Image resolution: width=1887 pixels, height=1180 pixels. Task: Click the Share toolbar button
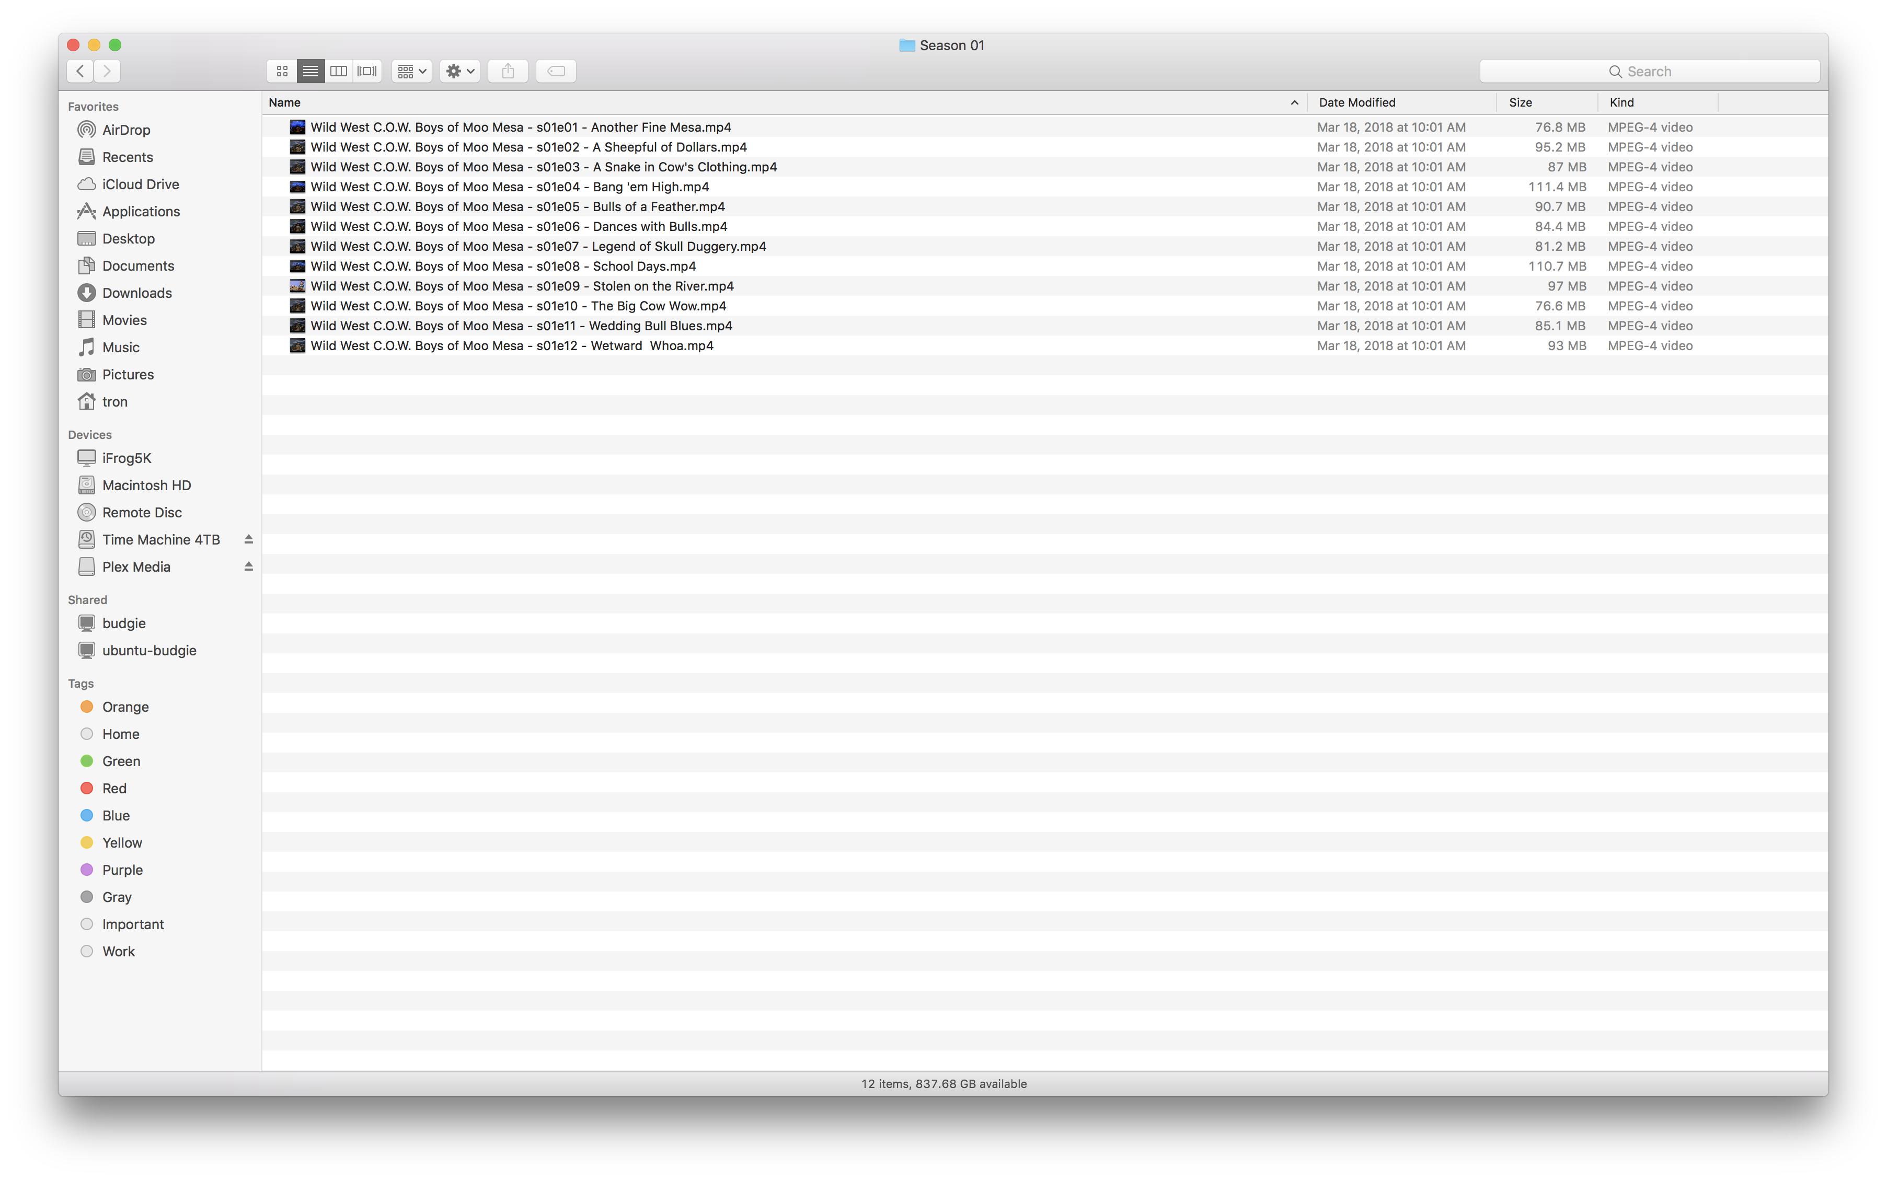pyautogui.click(x=507, y=71)
